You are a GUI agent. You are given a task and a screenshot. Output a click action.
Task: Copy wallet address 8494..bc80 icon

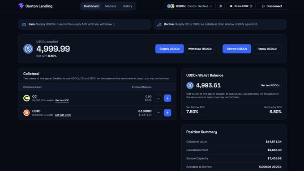tap(251, 6)
